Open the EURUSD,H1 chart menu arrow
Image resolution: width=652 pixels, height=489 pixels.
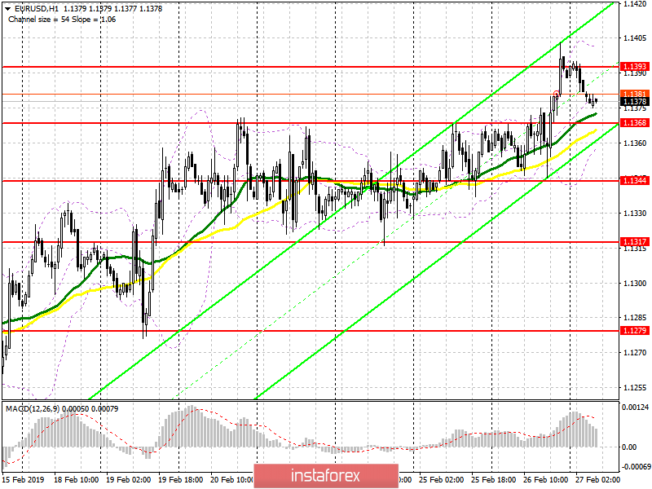click(x=7, y=9)
